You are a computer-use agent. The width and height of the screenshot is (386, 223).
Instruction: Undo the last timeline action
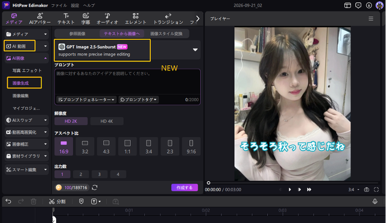click(8, 201)
